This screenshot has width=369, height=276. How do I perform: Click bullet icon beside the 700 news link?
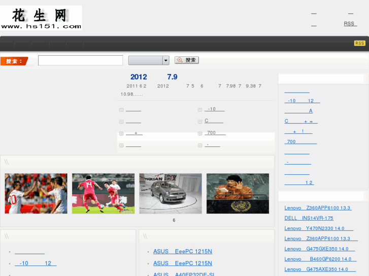(200, 133)
